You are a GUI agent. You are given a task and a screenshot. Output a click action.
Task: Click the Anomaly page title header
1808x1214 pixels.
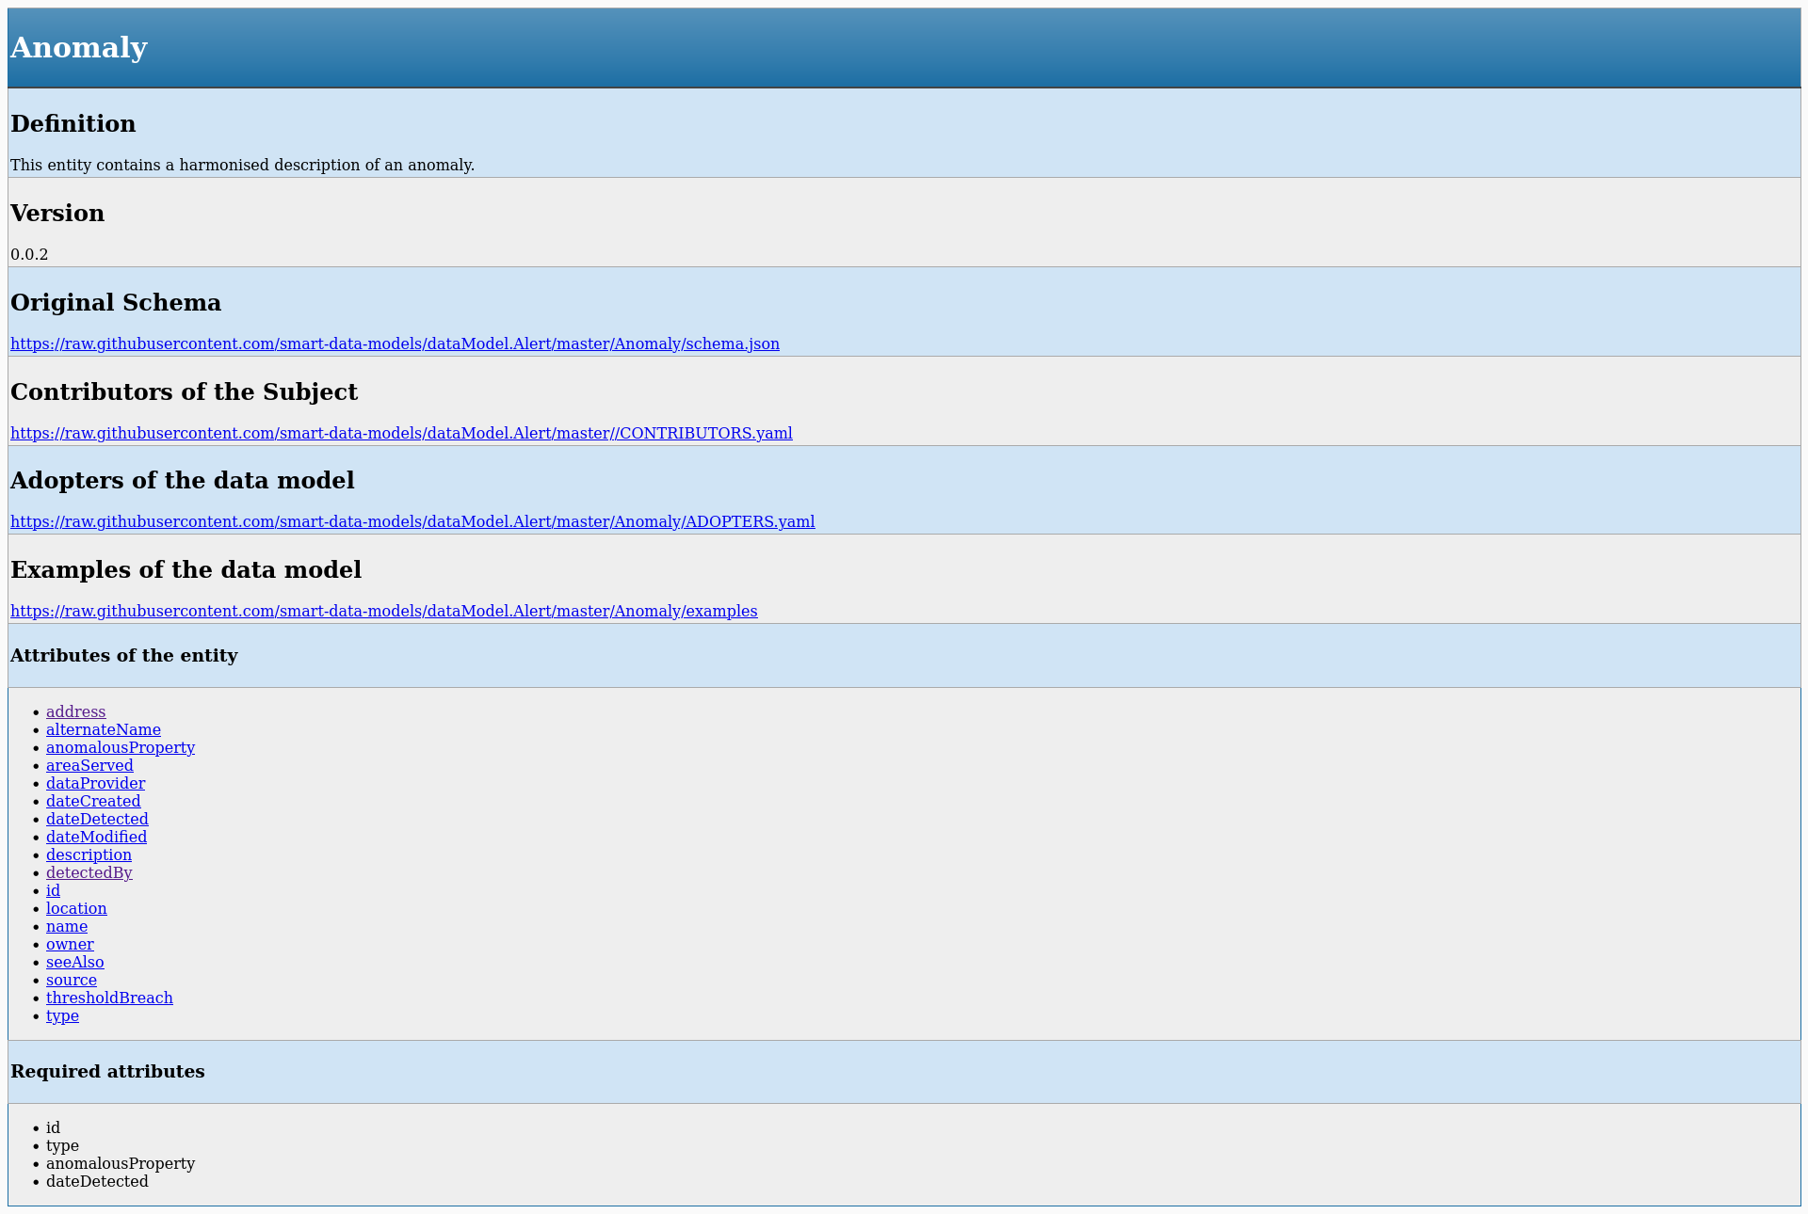(x=79, y=47)
